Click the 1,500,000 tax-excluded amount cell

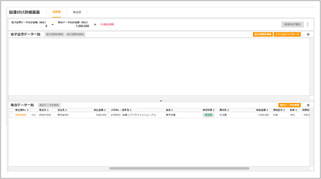[263, 115]
